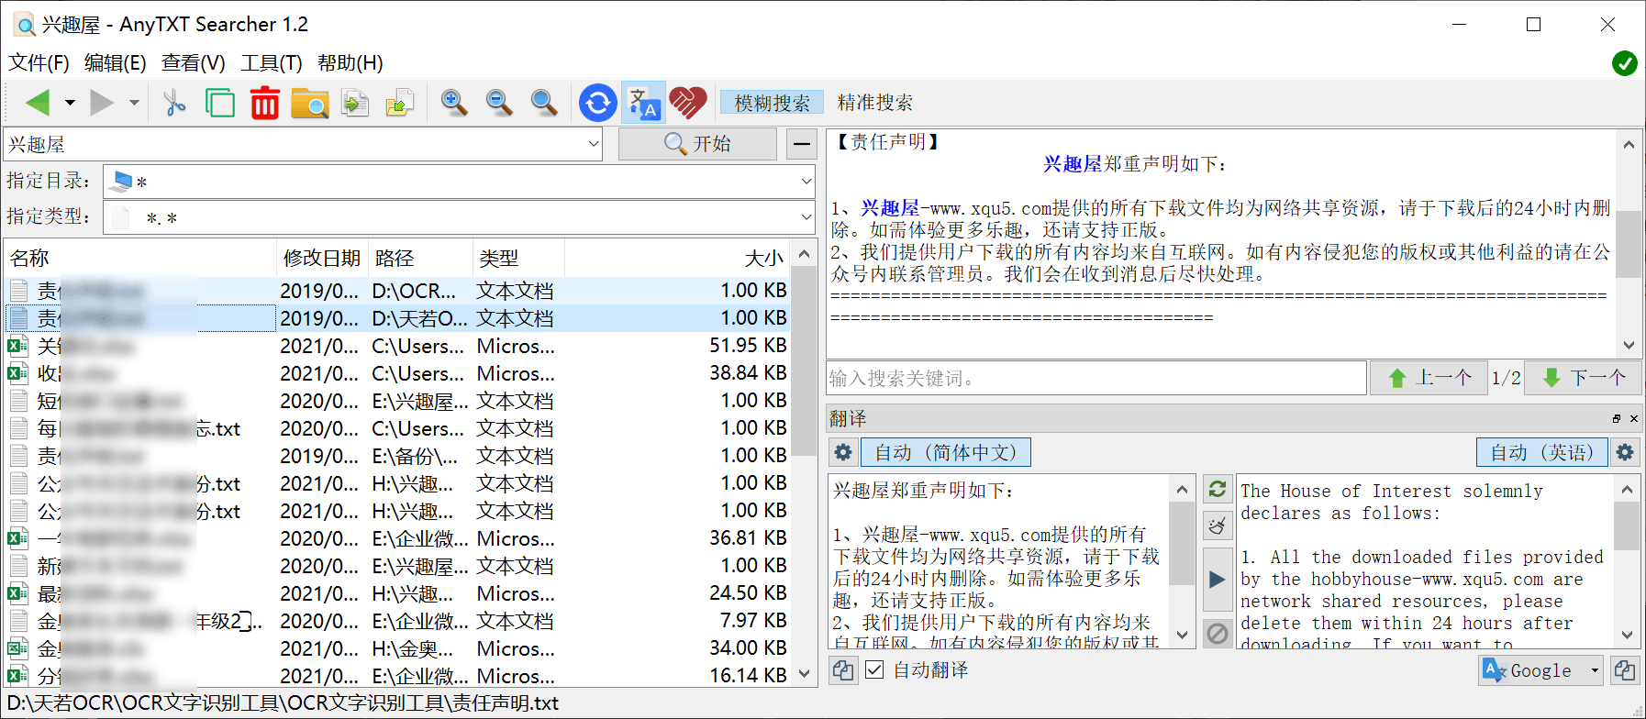Click the highlighted 兴趣屋 link in preview heading

click(1073, 164)
